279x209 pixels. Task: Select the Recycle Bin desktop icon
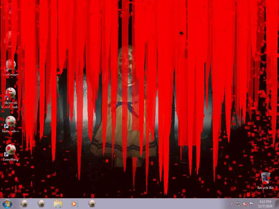(x=265, y=181)
